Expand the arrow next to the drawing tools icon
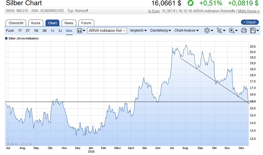The width and height of the screenshot is (263, 155). [224, 30]
